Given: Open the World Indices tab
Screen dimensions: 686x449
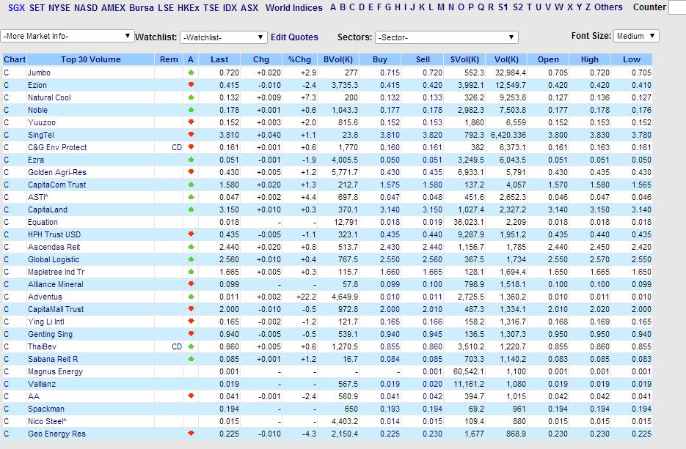Looking at the screenshot, I should tap(294, 8).
